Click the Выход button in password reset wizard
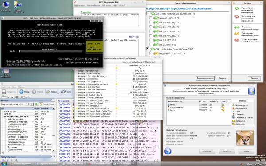 click(x=246, y=151)
